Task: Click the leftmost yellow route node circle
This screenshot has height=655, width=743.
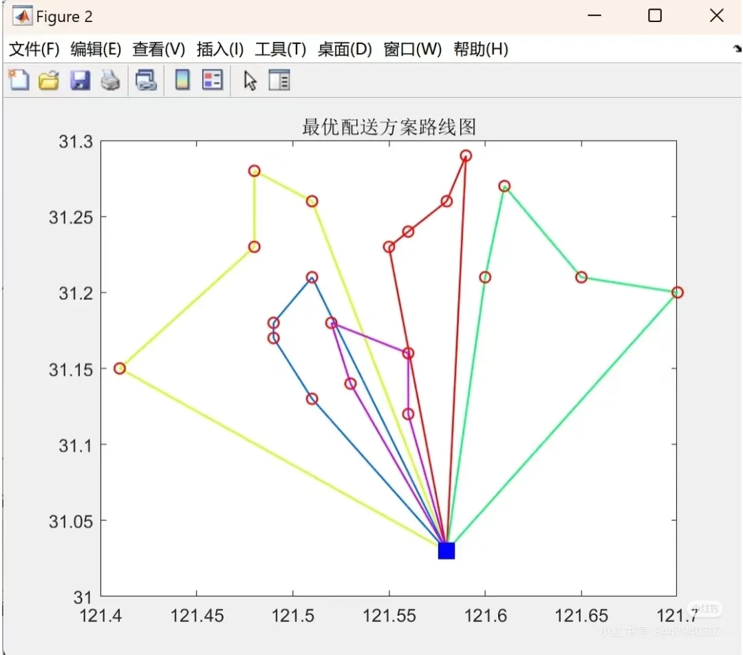Action: [120, 368]
